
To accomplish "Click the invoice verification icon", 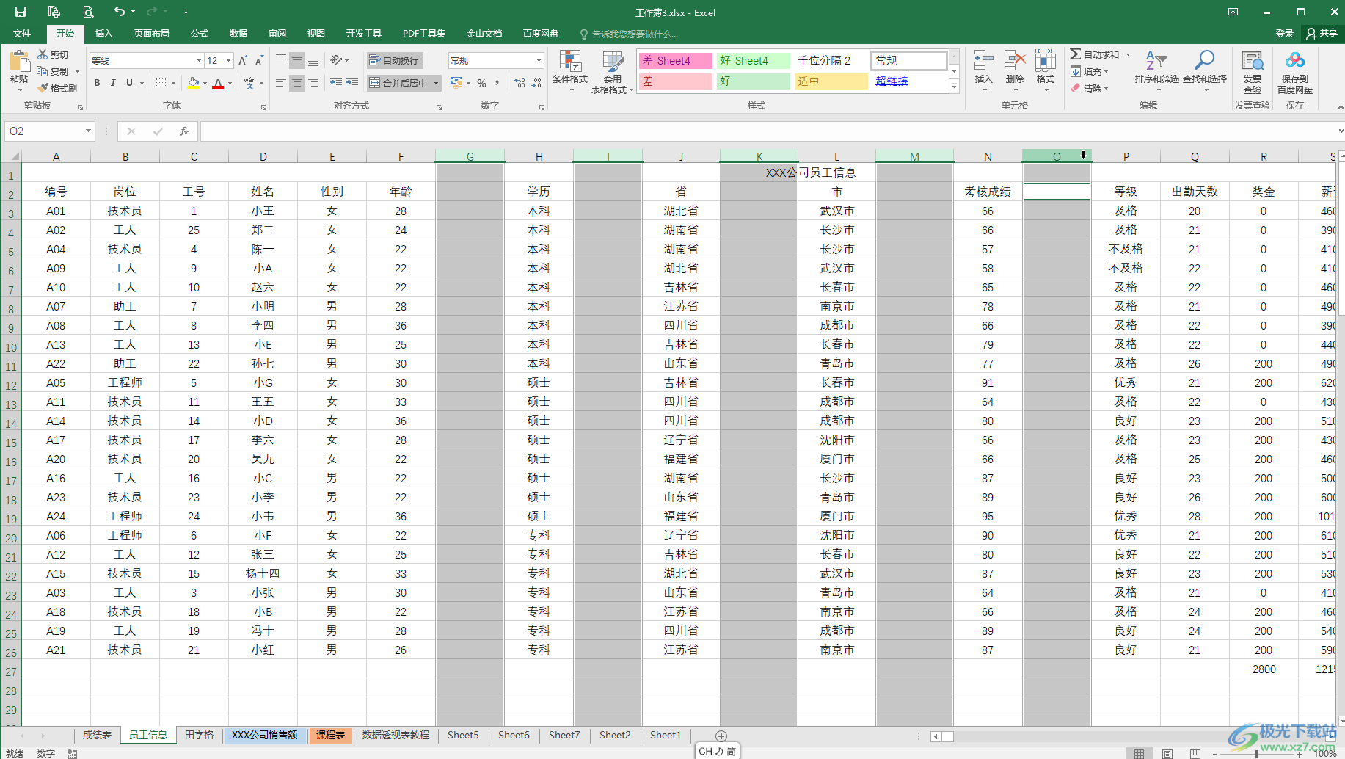I will tap(1252, 61).
